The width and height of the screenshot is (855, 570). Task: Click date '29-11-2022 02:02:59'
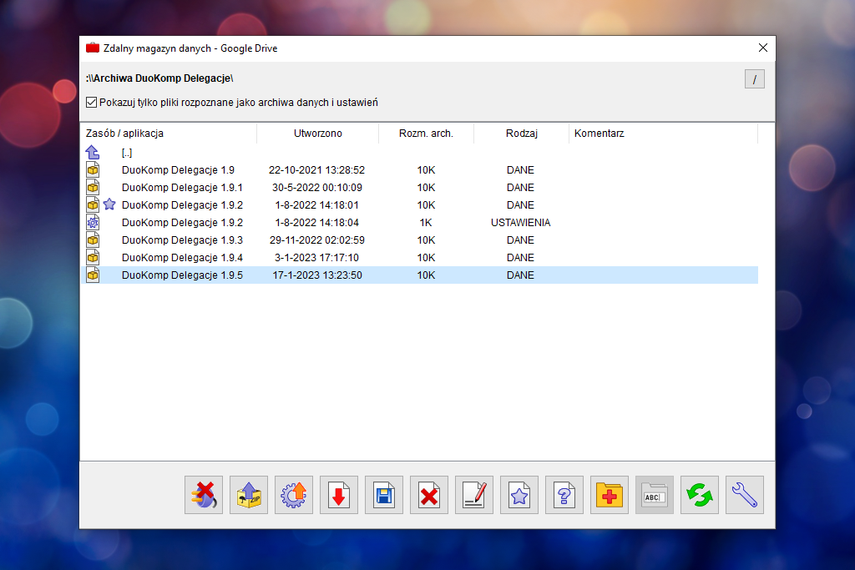pos(316,240)
